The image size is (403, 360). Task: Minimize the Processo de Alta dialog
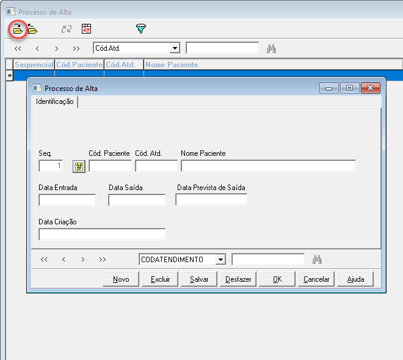pyautogui.click(x=329, y=88)
